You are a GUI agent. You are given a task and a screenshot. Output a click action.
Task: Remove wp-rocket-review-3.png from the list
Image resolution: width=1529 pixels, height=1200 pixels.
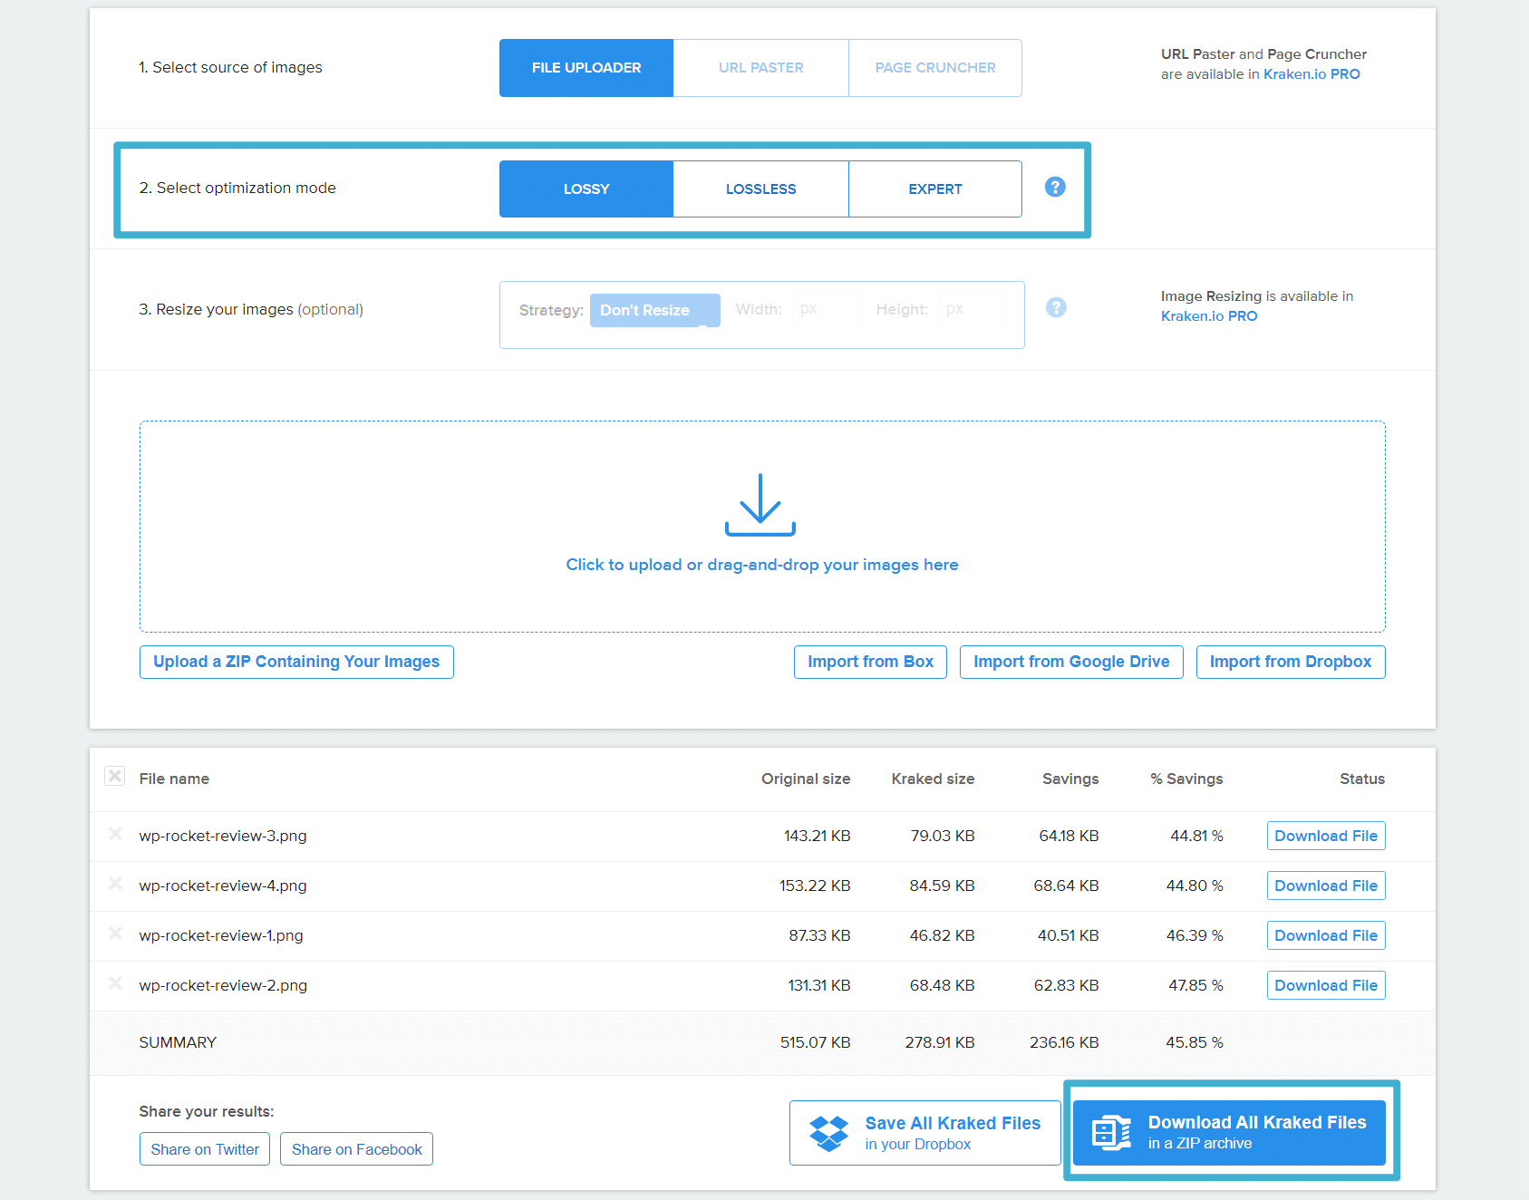click(x=115, y=834)
